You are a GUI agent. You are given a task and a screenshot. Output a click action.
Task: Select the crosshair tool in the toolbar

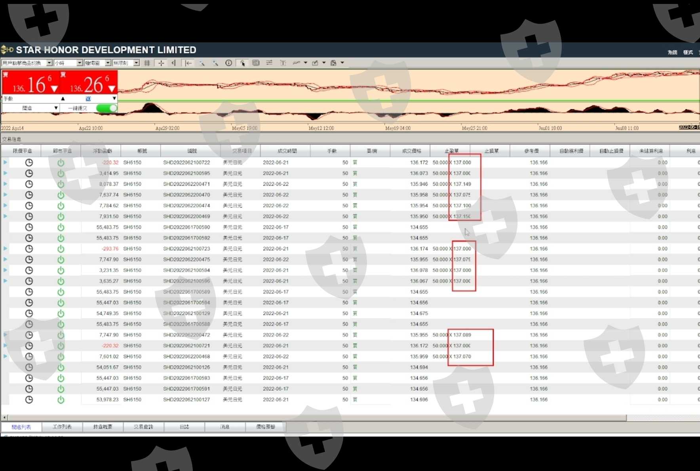tap(161, 63)
